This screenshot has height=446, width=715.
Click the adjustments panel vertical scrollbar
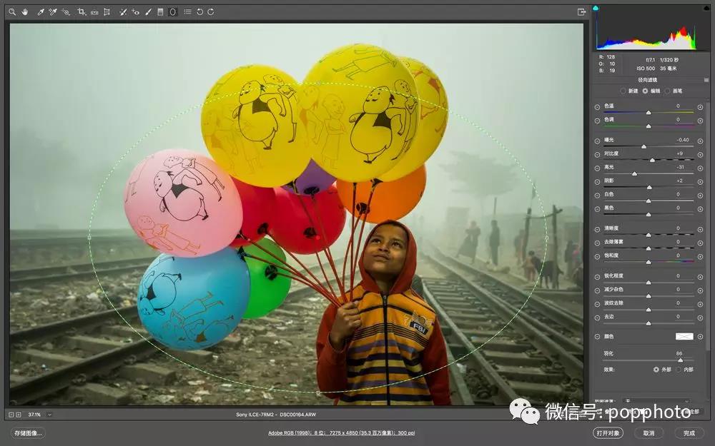click(x=707, y=227)
